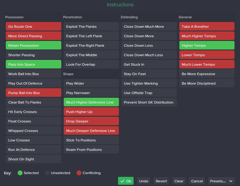The width and height of the screenshot is (240, 186).
Task: Deselect the Retain Possession instruction
Action: coord(34,46)
